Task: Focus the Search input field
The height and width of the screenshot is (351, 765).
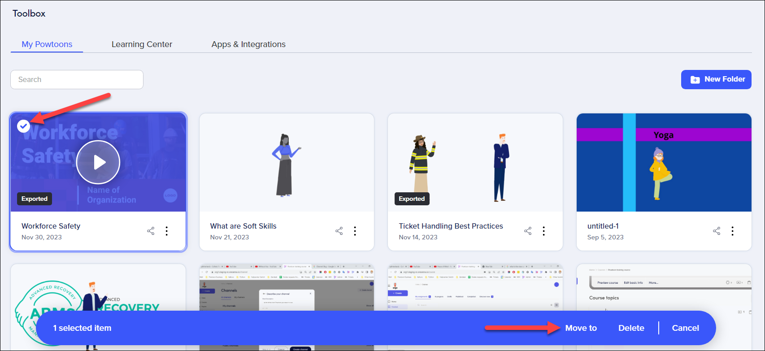Action: [x=77, y=79]
